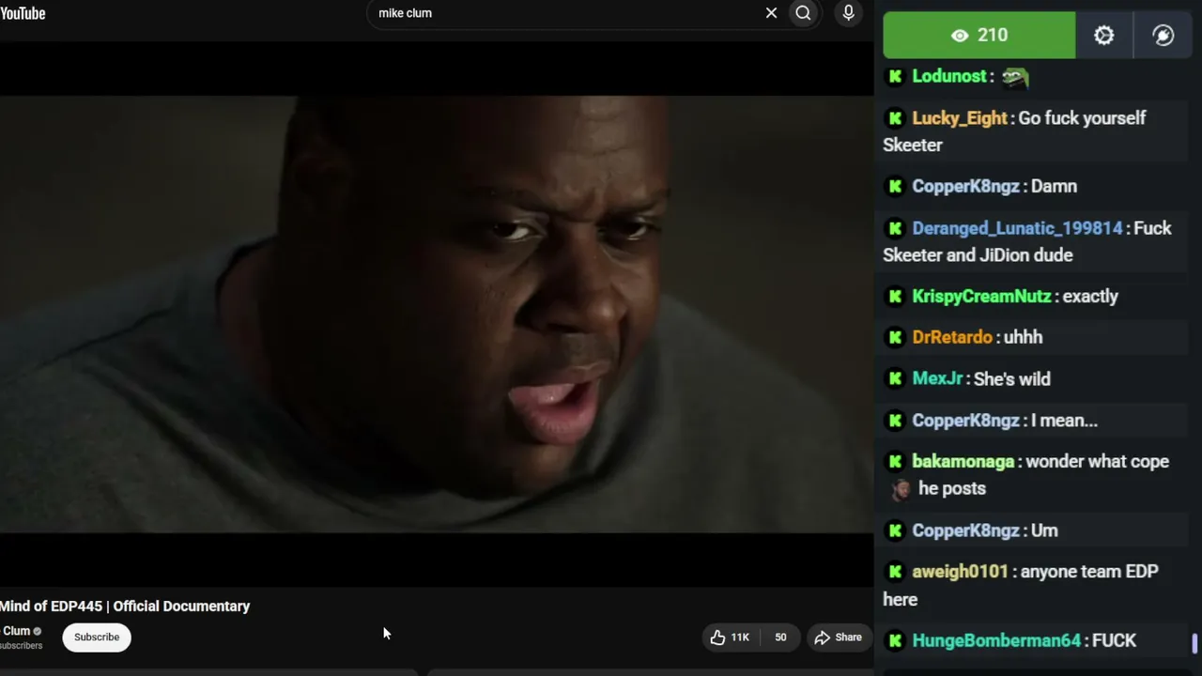Click the chat message text 'uhhh'
This screenshot has width=1202, height=676.
coord(1023,338)
